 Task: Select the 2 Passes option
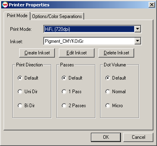point(64,106)
